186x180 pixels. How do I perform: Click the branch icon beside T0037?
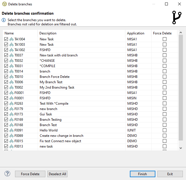click(11, 55)
